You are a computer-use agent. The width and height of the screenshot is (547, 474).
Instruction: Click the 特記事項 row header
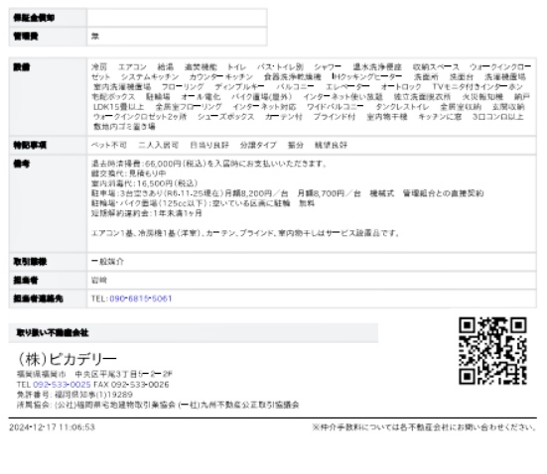[48, 145]
